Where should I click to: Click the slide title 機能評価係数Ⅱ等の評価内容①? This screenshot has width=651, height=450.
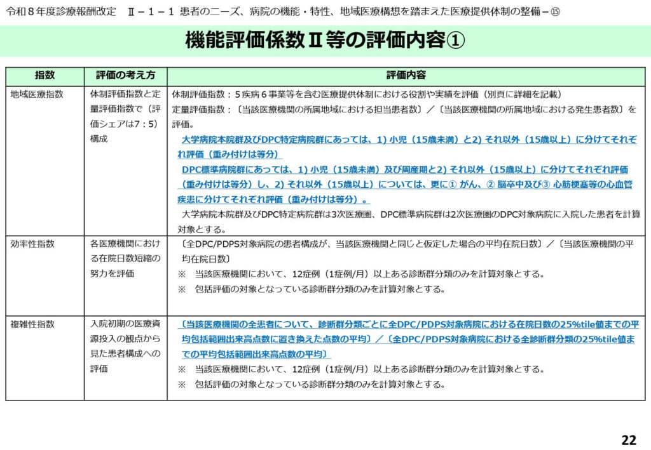[x=325, y=41]
